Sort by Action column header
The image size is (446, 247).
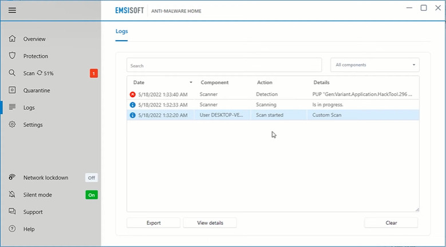point(265,82)
